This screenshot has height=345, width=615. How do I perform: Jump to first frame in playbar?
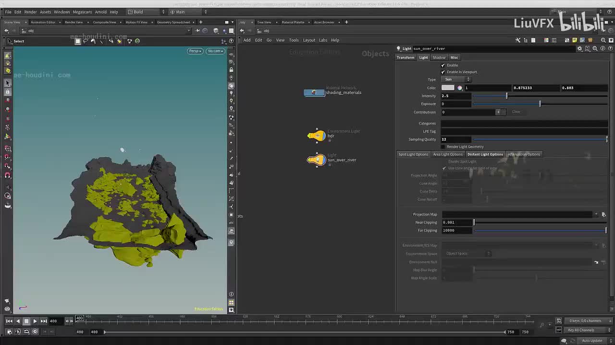click(x=10, y=321)
